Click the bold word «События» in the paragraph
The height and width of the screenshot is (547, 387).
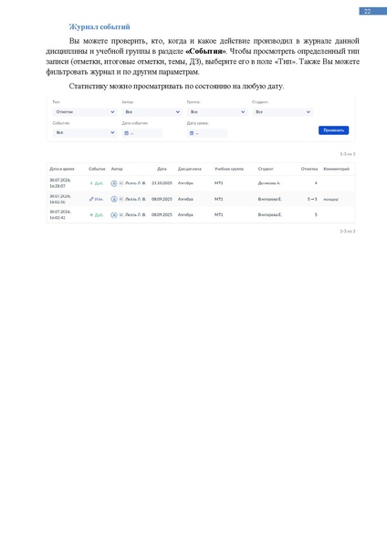[x=205, y=52]
